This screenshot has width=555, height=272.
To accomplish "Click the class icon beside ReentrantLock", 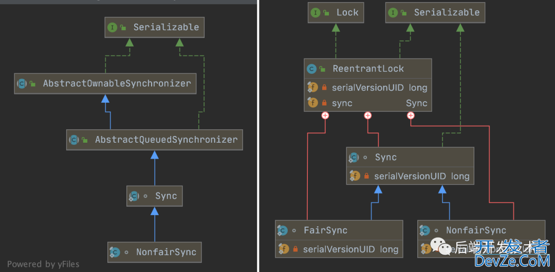I will [x=311, y=69].
